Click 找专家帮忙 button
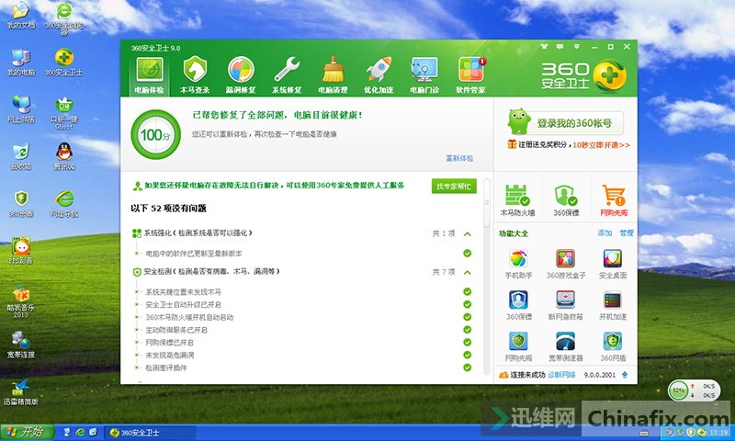735x441 pixels. (454, 187)
